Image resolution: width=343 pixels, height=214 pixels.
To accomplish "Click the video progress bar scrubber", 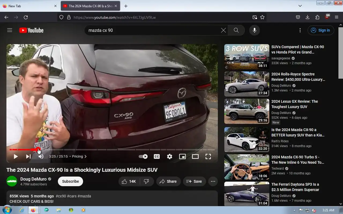I will tap(38, 150).
